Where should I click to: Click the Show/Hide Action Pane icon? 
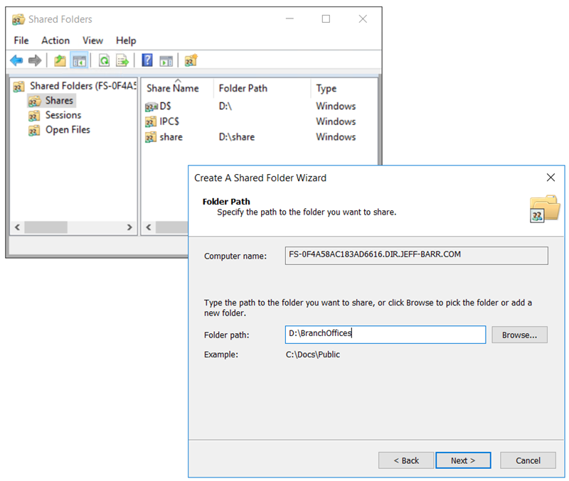[166, 60]
